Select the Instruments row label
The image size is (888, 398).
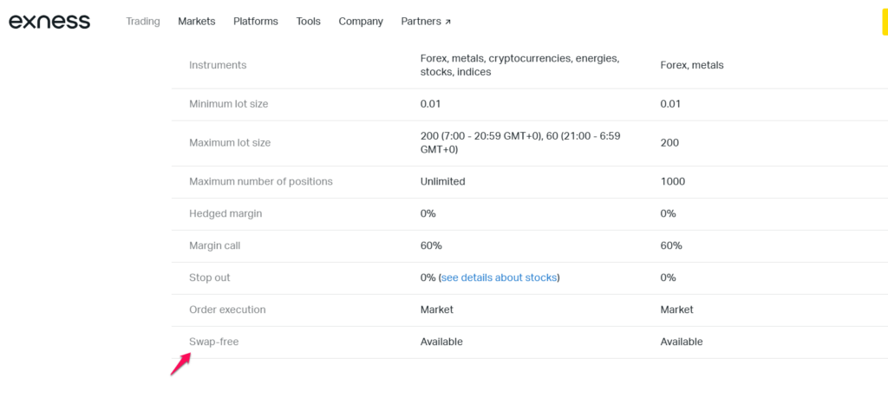click(x=218, y=65)
